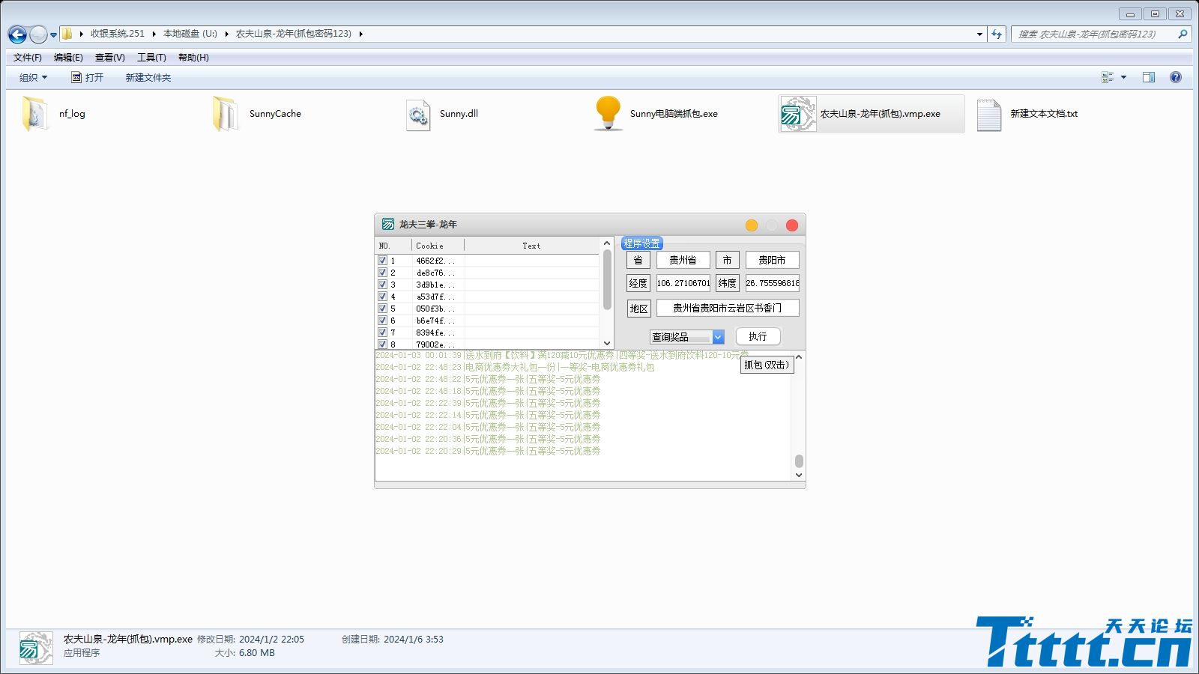Select the Sunny电脑端抓包.exe lightbulb icon
This screenshot has height=674, width=1199.
click(x=608, y=113)
